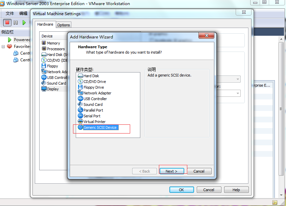
Task: Click OK in Virtual Machine Settings
Action: pos(182,190)
